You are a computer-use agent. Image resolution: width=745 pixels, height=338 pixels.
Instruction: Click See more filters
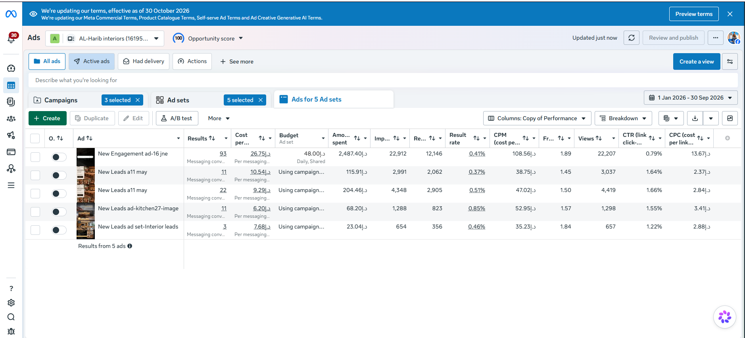237,61
